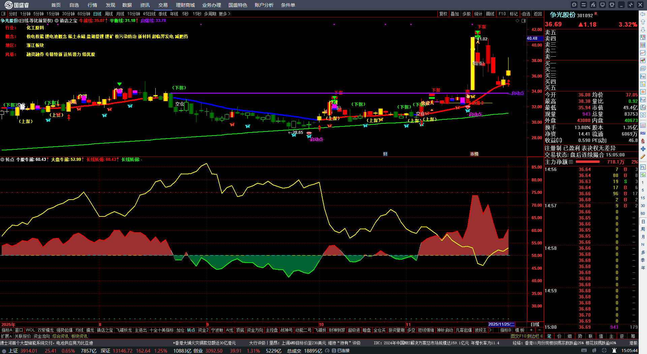Click the pencil draw icon in right sidebar

[643, 156]
